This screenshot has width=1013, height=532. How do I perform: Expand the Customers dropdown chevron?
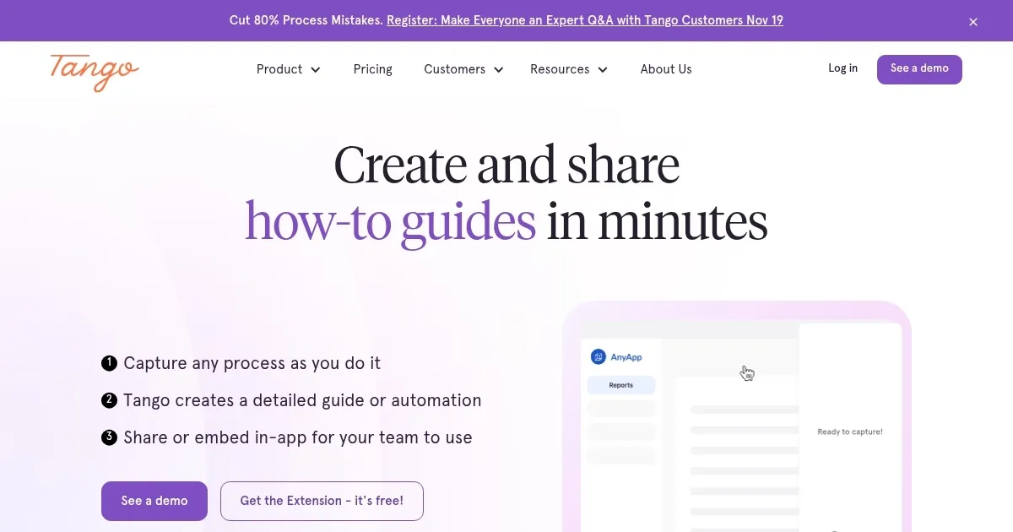click(x=498, y=70)
